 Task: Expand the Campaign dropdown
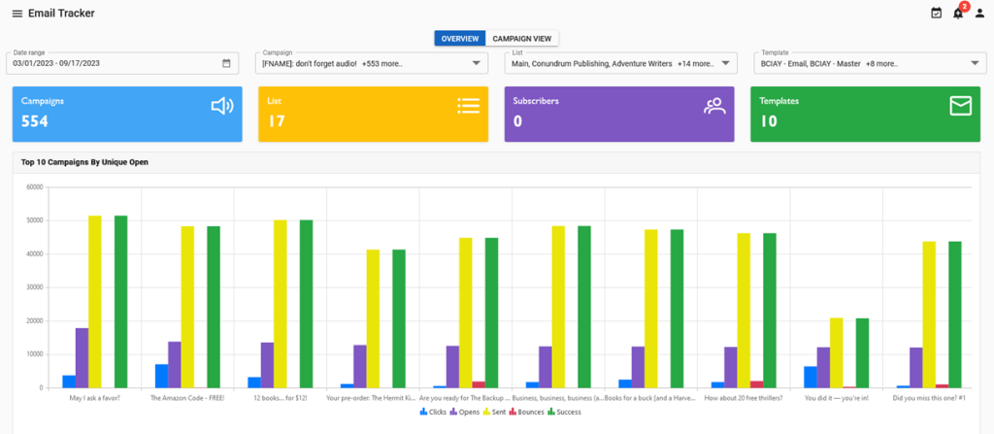pos(477,63)
